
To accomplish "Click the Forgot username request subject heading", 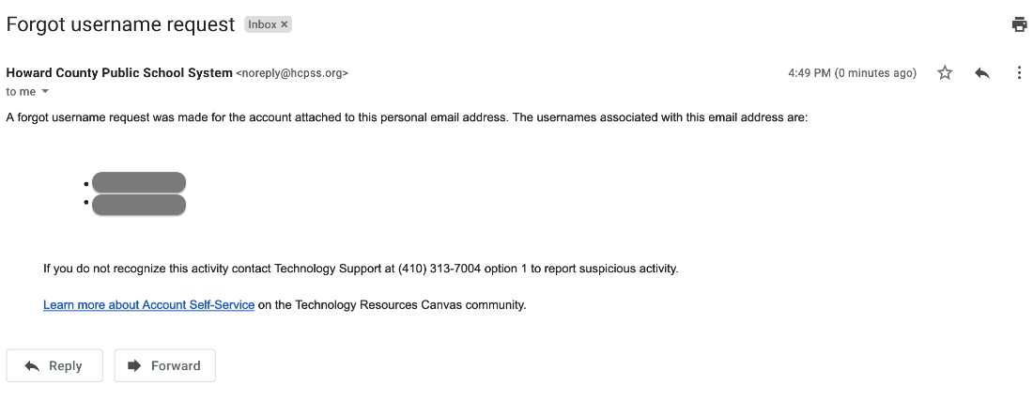I will pyautogui.click(x=120, y=25).
